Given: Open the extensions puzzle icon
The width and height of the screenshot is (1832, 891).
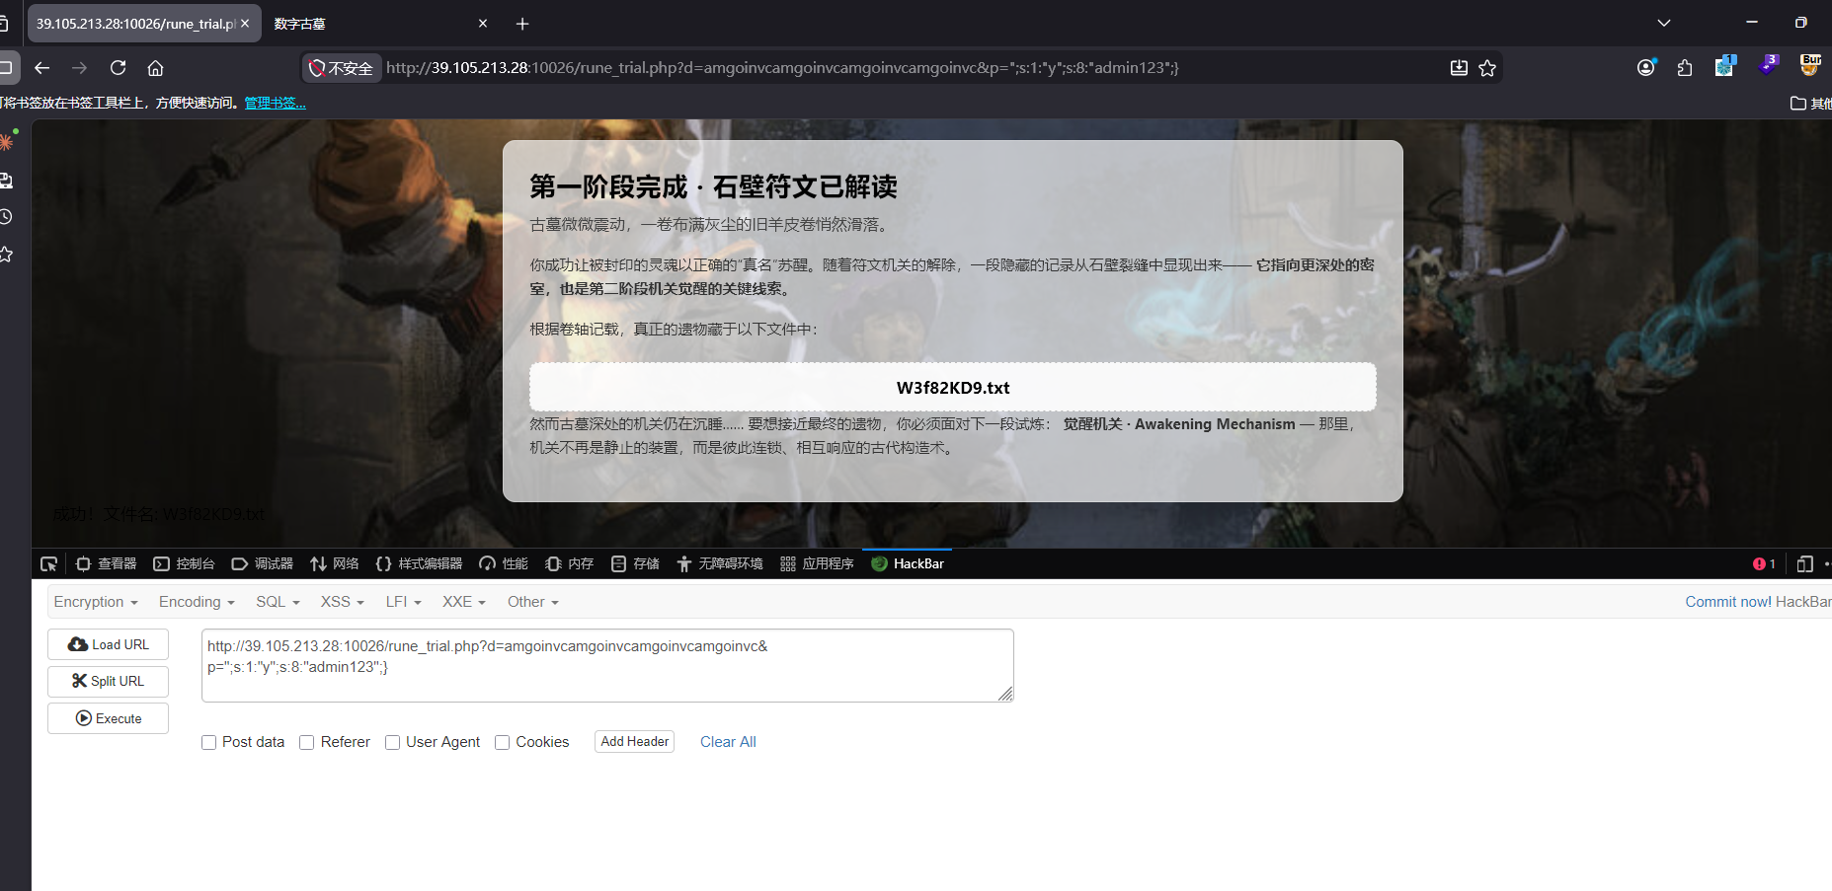Looking at the screenshot, I should (x=1685, y=68).
